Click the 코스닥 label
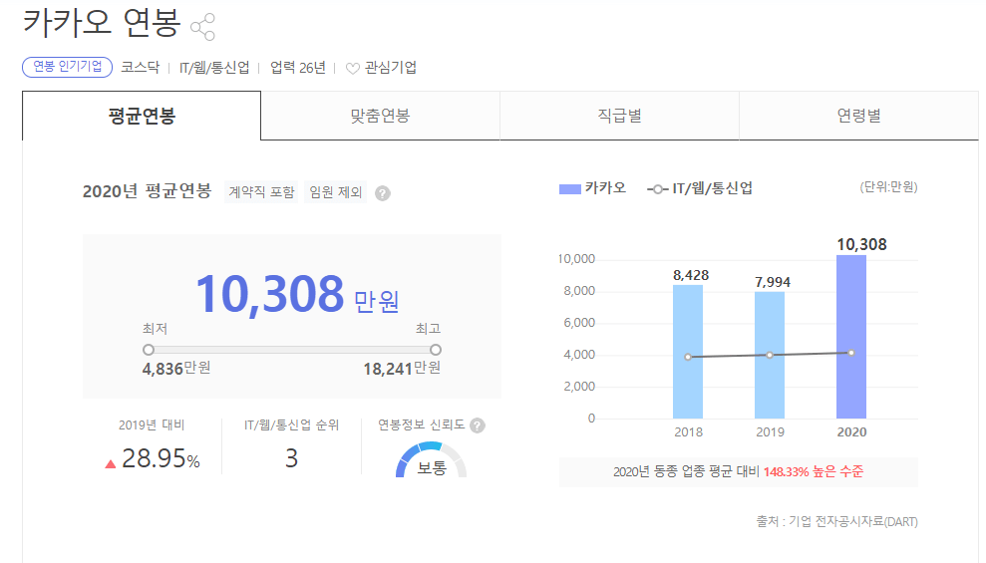This screenshot has height=563, width=986. tap(141, 67)
